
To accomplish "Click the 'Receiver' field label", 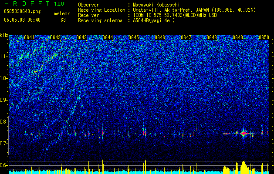I will point(88,15).
